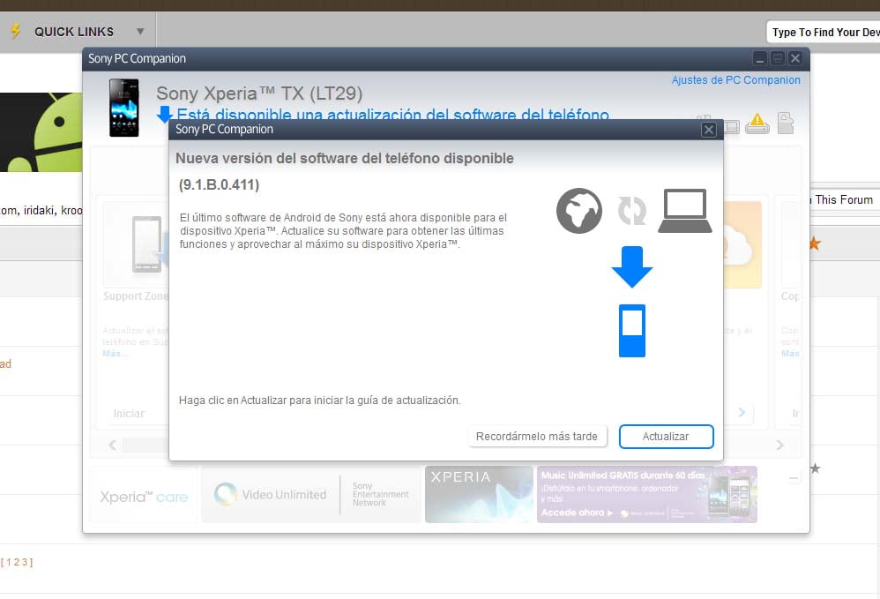
Task: Click the blue download arrow beside update notice
Action: tap(164, 114)
